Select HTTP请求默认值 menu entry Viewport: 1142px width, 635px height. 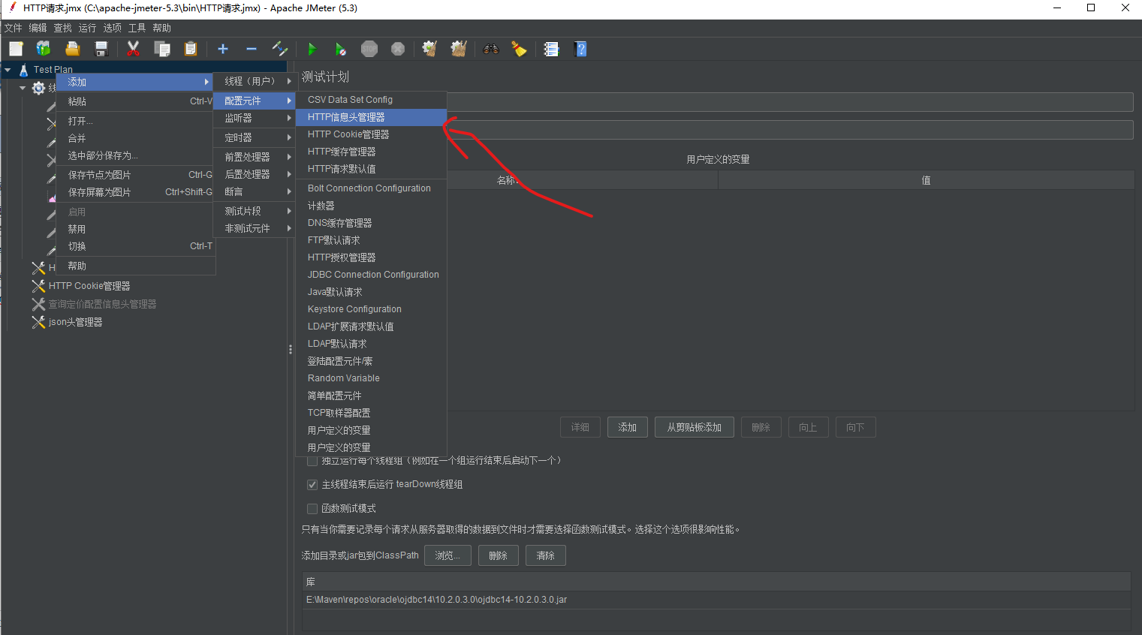pyautogui.click(x=372, y=169)
